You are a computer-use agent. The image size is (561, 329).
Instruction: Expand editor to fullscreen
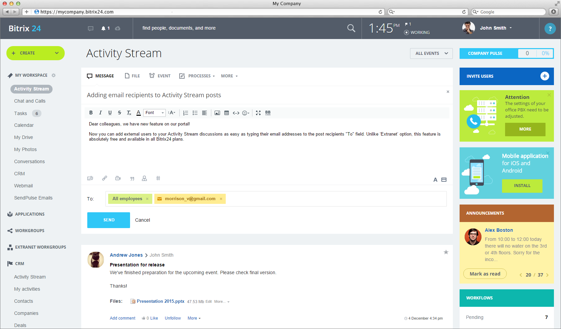[x=258, y=113]
